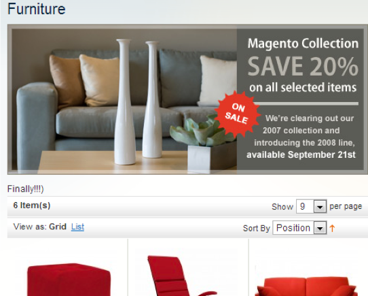Click the available September 21st text
Screen dimensions: 368x296
[x=301, y=155]
